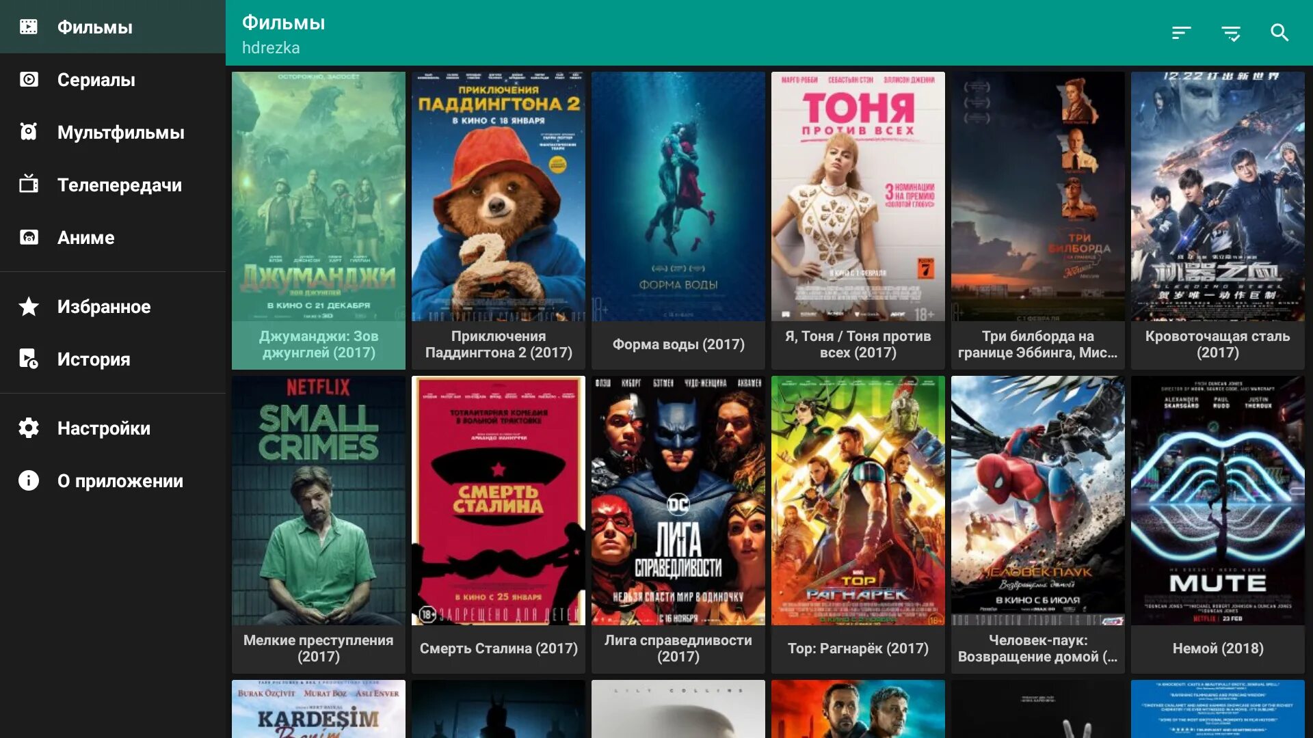
Task: Open the Сериалы section
Action: click(x=113, y=79)
